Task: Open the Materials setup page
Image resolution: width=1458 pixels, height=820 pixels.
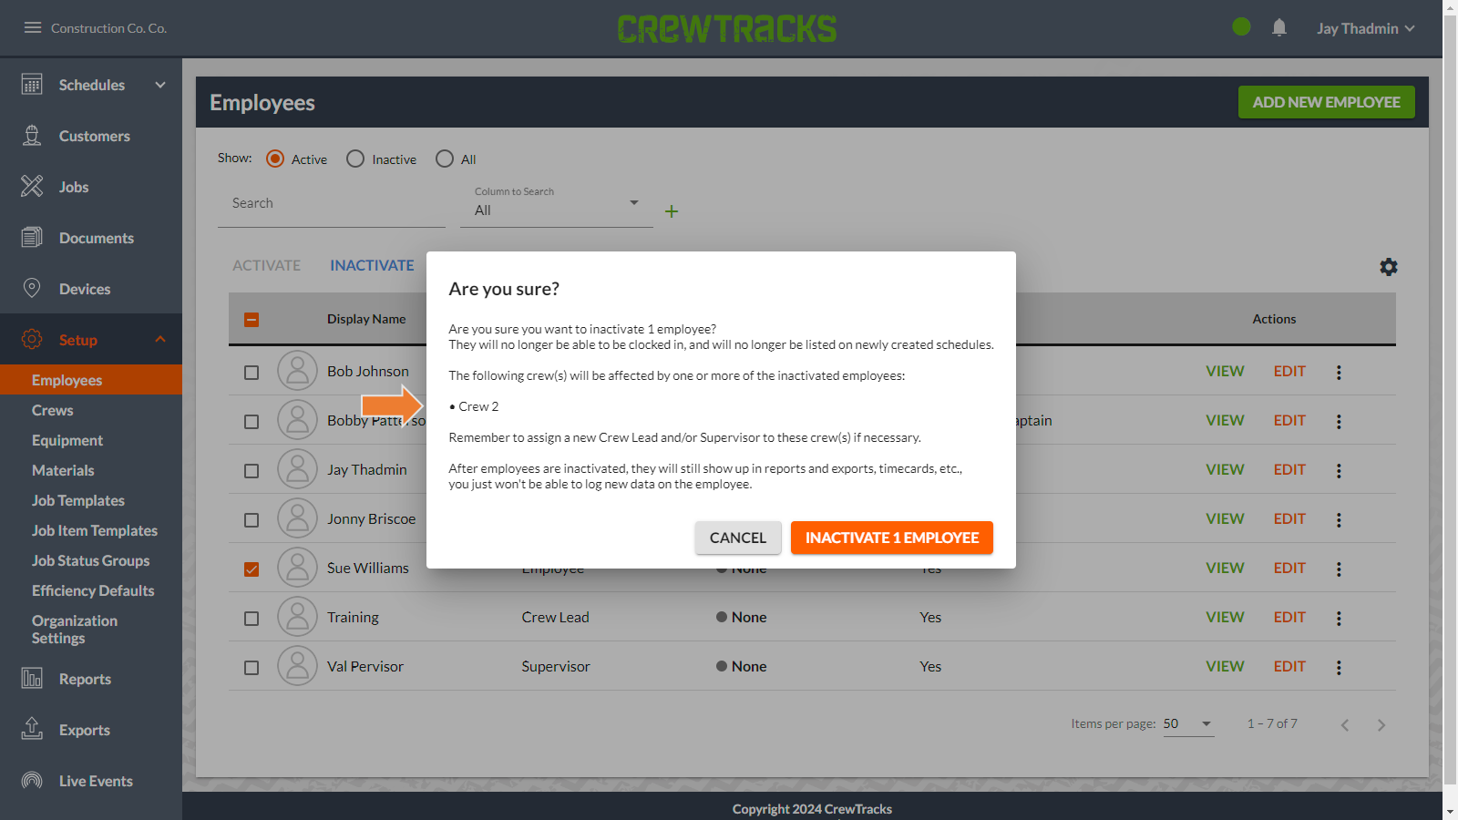Action: pyautogui.click(x=63, y=470)
